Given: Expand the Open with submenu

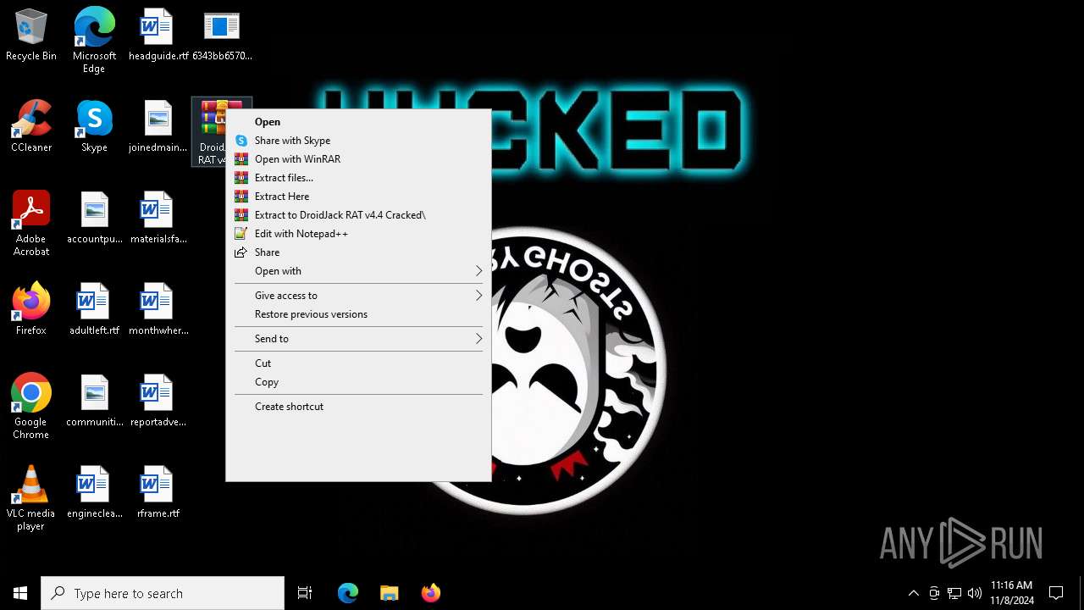Looking at the screenshot, I should pyautogui.click(x=358, y=271).
